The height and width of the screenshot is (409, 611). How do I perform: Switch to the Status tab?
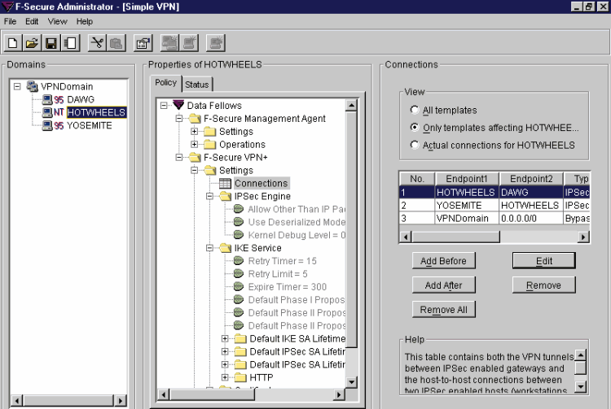pos(197,85)
